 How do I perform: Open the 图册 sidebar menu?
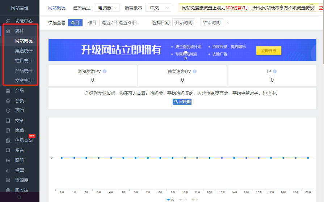click(x=20, y=160)
